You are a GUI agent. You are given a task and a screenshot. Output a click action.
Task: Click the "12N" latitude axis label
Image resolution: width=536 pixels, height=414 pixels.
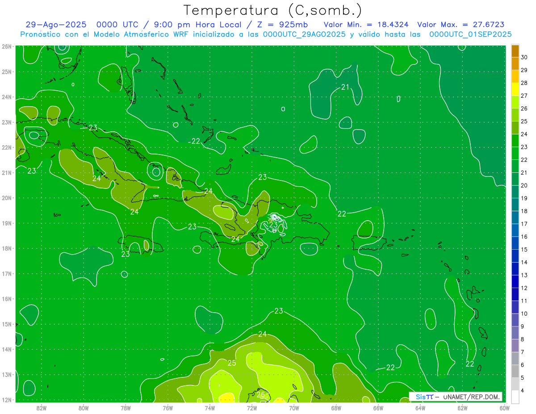[x=6, y=400]
